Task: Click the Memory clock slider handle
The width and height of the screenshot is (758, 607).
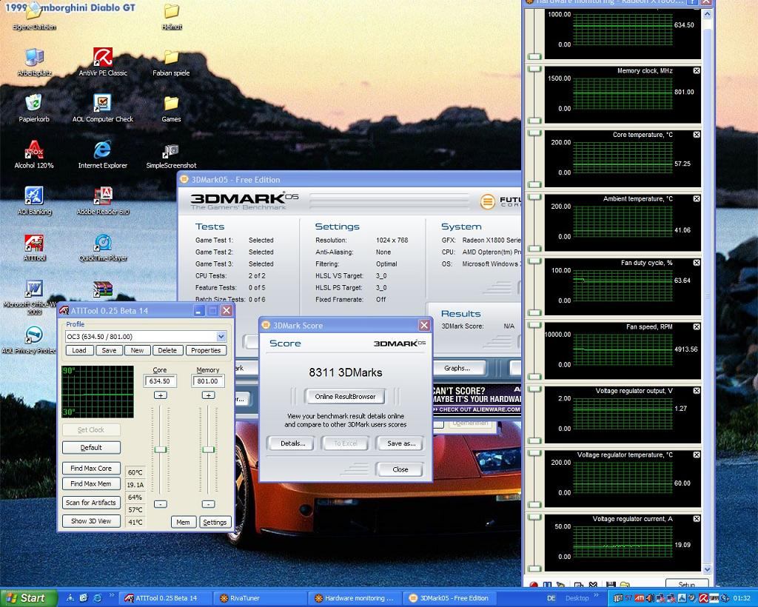Action: (x=208, y=449)
